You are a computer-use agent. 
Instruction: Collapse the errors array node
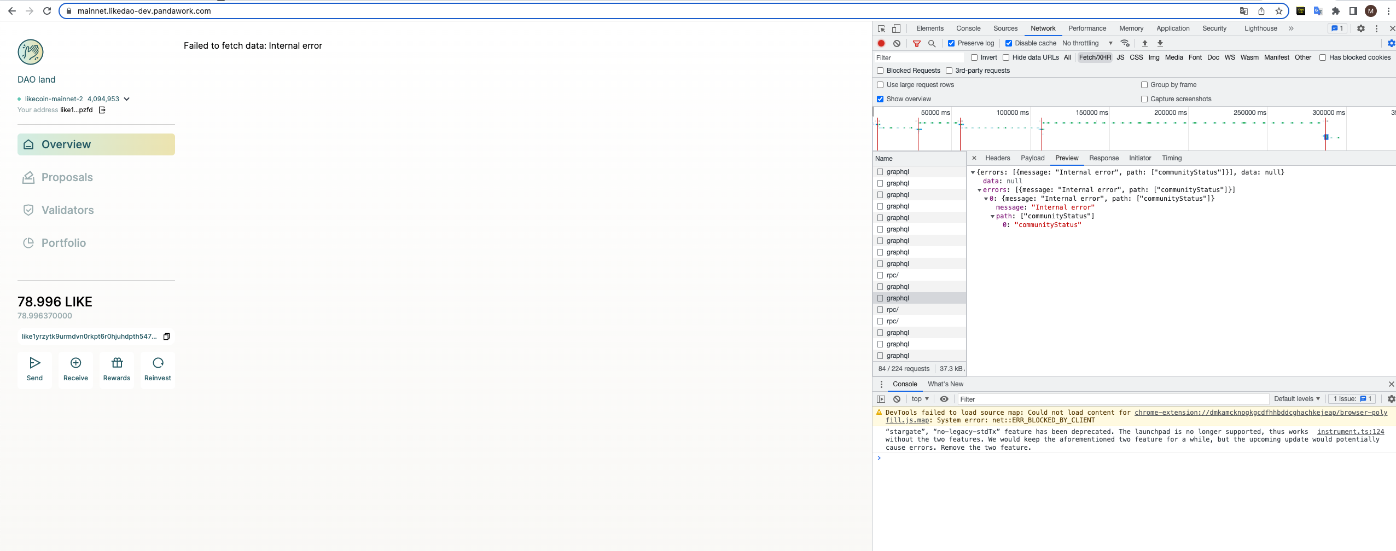click(980, 190)
